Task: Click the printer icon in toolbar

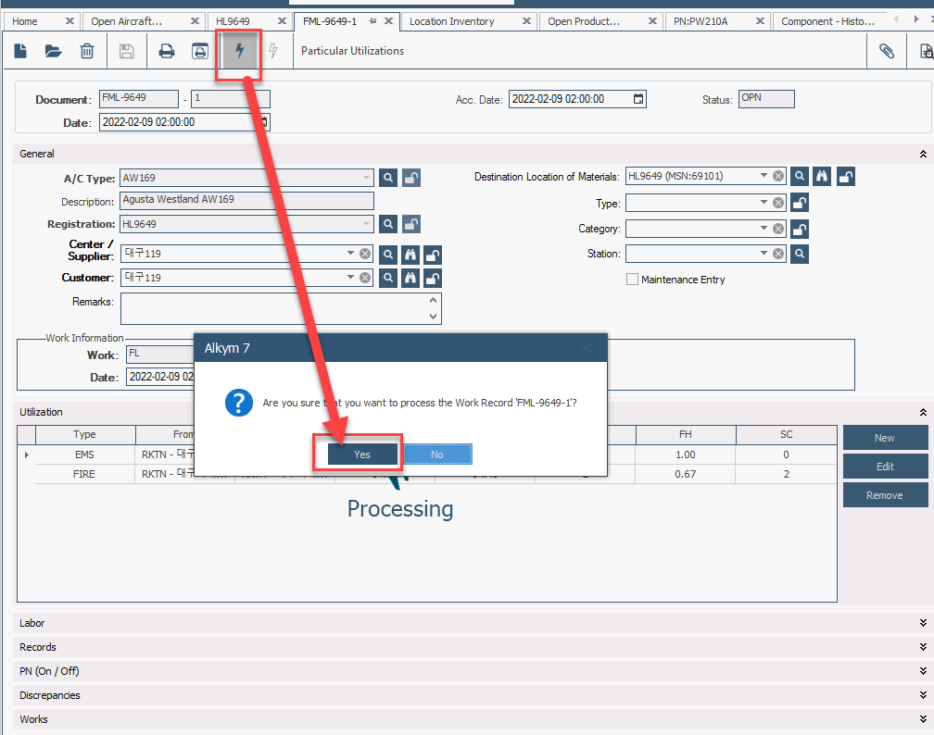Action: tap(167, 52)
